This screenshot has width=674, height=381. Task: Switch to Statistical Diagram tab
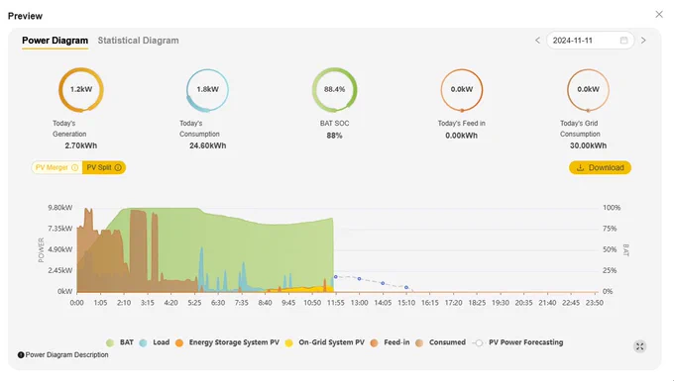138,41
